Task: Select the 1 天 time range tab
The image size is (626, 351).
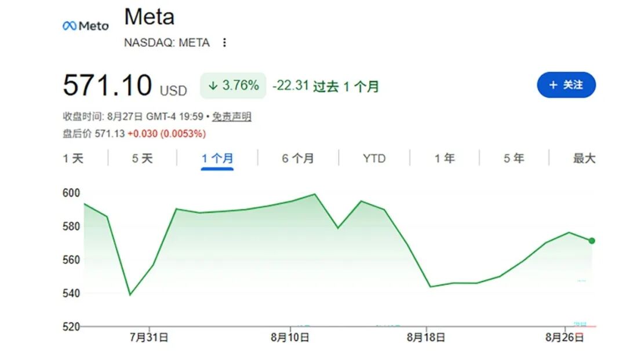Action: [73, 158]
